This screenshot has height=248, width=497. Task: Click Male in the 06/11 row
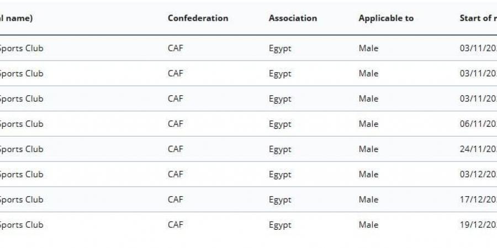pyautogui.click(x=368, y=124)
